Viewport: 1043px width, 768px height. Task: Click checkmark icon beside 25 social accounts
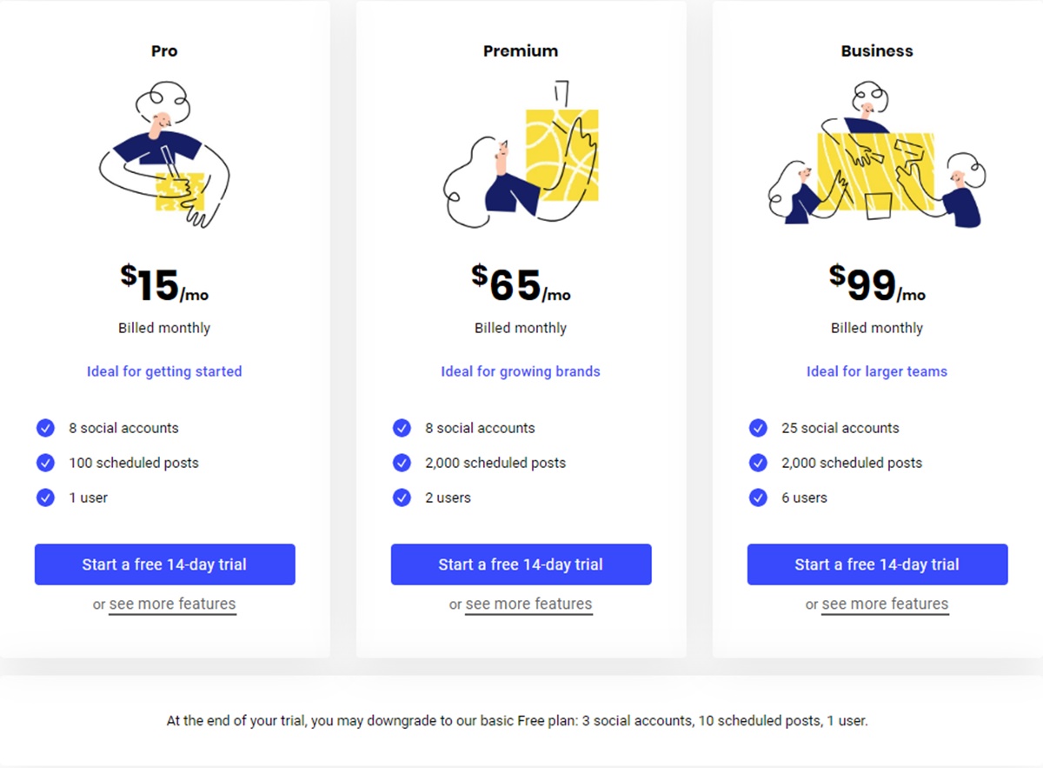coord(758,428)
